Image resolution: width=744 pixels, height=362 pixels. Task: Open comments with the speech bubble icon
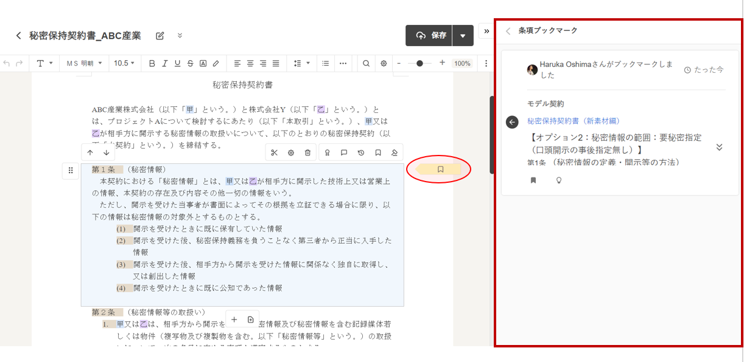344,152
